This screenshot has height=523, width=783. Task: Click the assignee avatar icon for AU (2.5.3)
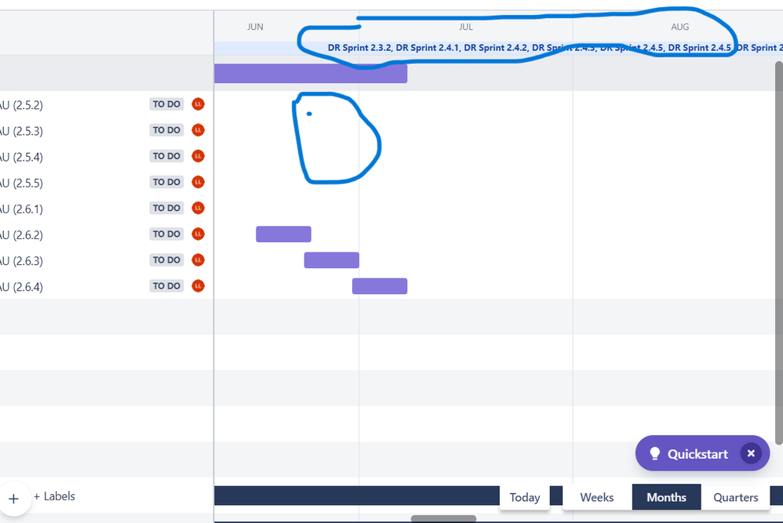click(198, 129)
